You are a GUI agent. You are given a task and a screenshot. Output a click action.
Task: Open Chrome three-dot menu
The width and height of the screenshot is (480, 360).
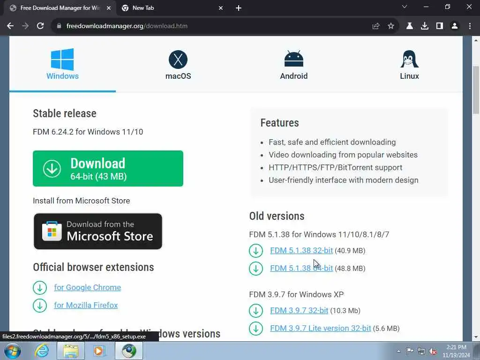470,26
